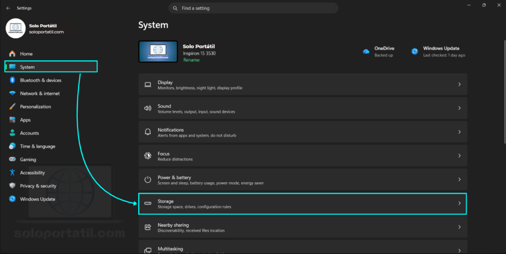Expand the Power & battery chevron

coord(460,179)
